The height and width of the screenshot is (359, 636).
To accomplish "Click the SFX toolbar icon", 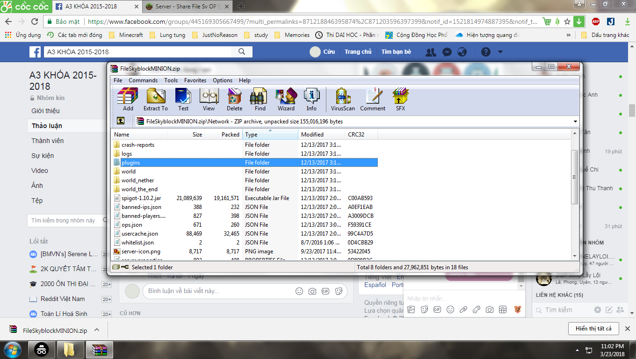I will coord(400,100).
